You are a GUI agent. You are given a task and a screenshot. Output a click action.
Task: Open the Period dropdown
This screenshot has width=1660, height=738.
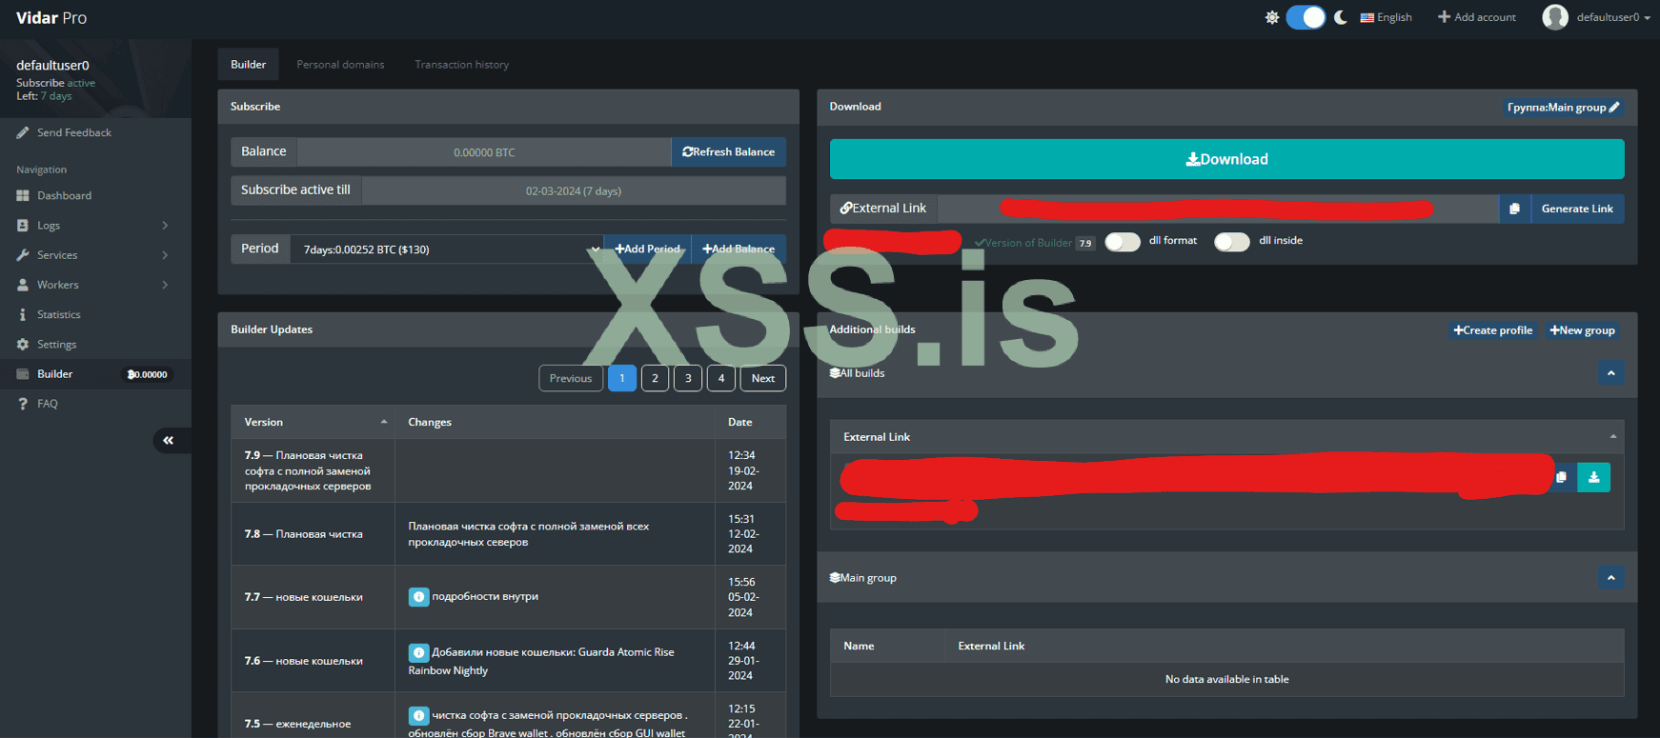(x=447, y=249)
